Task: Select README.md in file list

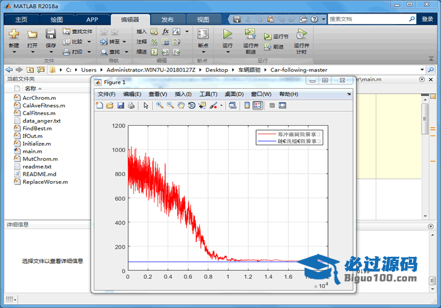Action: click(39, 174)
